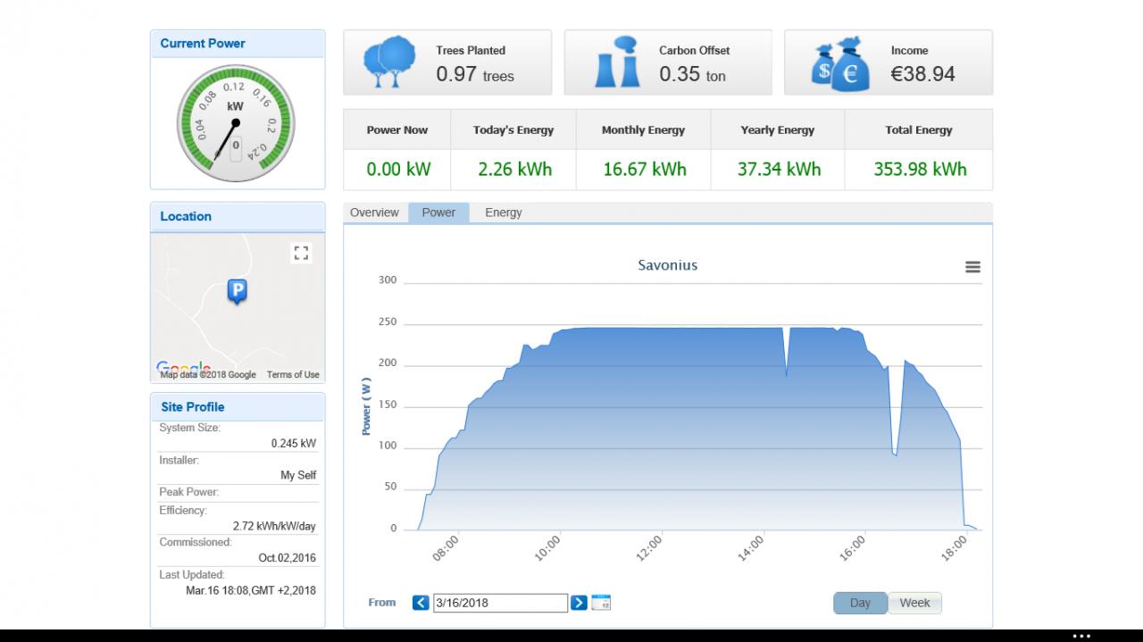Click the Current Power panel header
Viewport: 1143px width, 642px height.
tap(238, 44)
